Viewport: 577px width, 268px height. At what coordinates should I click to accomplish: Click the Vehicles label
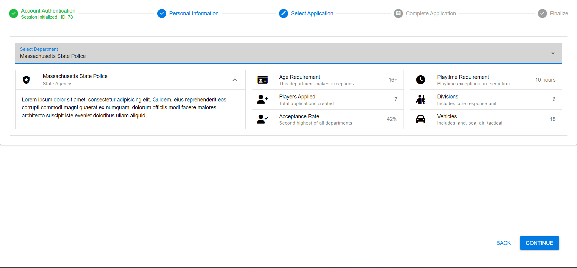coord(447,116)
